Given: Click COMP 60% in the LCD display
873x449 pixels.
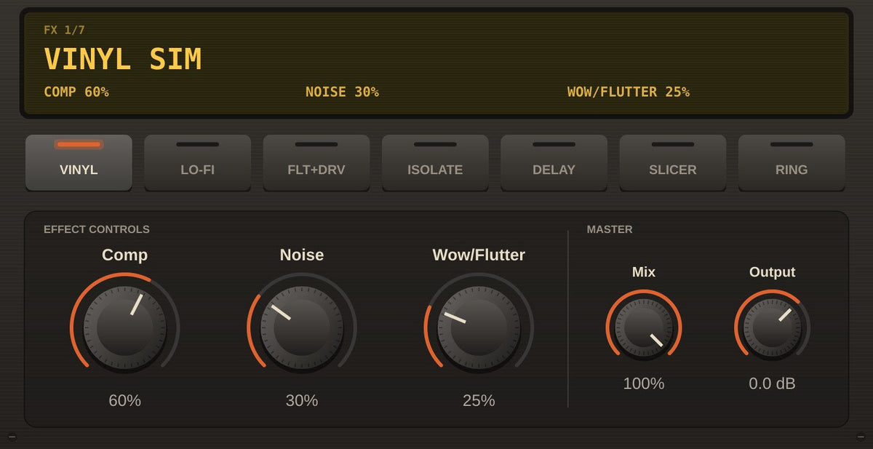Looking at the screenshot, I should pyautogui.click(x=76, y=92).
